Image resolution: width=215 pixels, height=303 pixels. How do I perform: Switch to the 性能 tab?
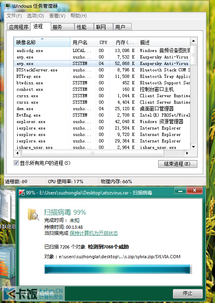[84, 27]
